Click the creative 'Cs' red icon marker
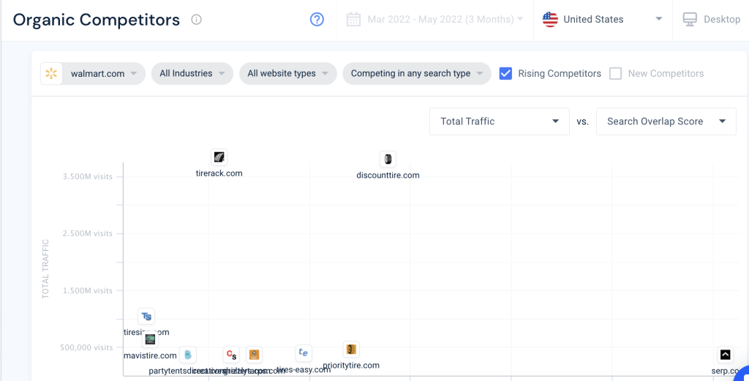The image size is (749, 381). coord(231,355)
